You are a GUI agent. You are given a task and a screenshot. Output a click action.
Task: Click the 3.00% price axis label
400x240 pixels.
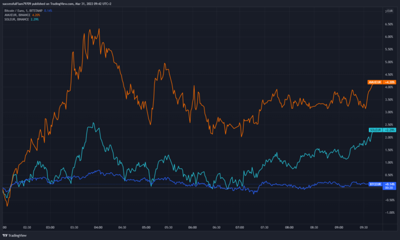click(389, 112)
